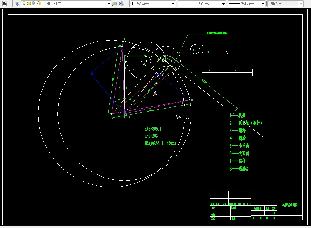Select legend entry 6—大直齿
The image size is (311, 228).
point(239,153)
